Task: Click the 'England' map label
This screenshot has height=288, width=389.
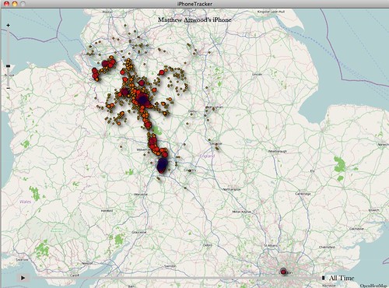Action: click(x=207, y=156)
